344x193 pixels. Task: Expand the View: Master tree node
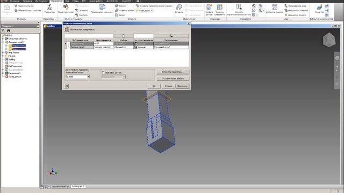3,53
